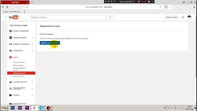Open a new tab with plus button
This screenshot has height=111, width=197.
click(x=32, y=2)
